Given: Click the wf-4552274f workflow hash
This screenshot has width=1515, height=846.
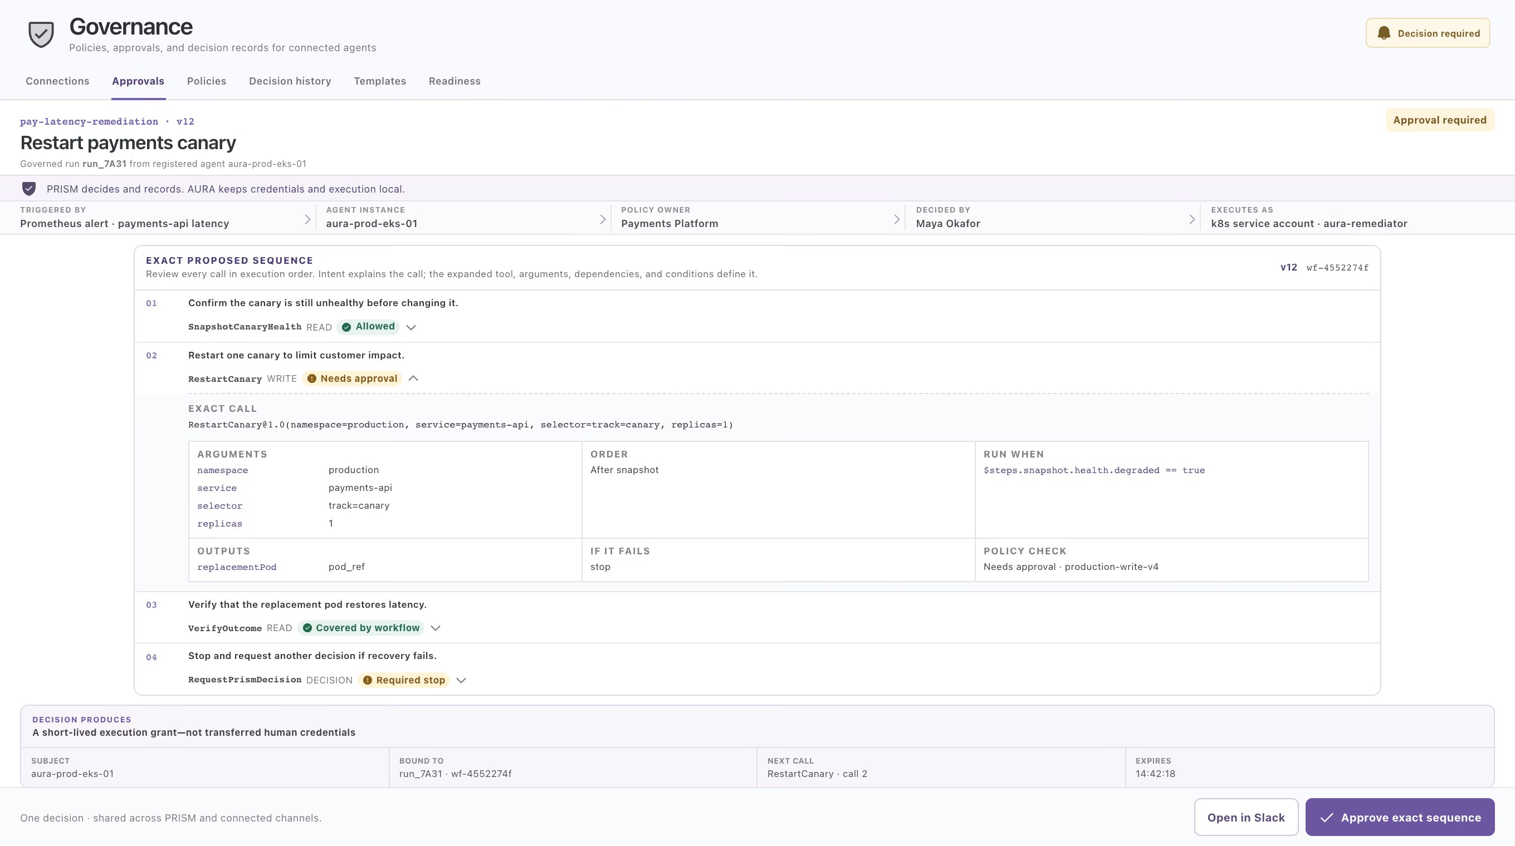Looking at the screenshot, I should tap(1337, 268).
